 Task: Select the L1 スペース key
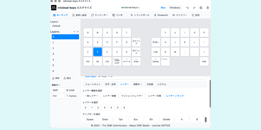[126, 62]
